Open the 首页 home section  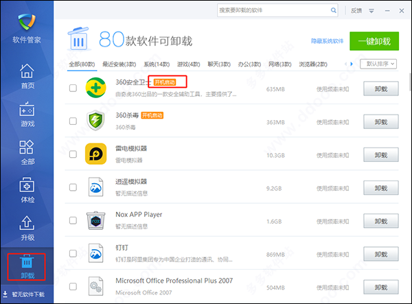[x=27, y=76]
